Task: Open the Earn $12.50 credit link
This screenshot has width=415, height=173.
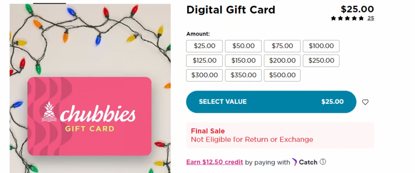Action: pos(214,162)
